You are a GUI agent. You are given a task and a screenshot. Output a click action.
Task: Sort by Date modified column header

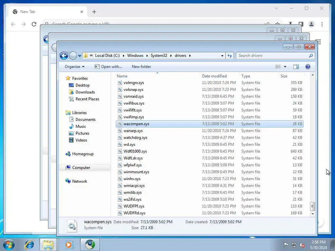pyautogui.click(x=214, y=76)
